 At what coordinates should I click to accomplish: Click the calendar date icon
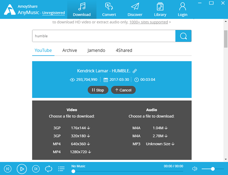point(106,80)
